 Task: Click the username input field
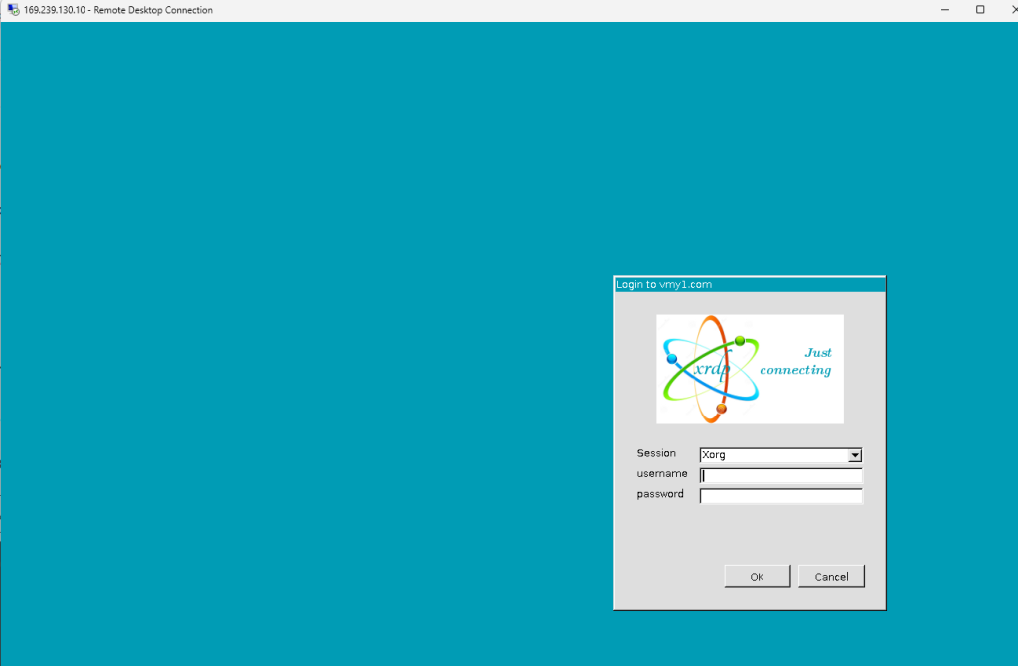[780, 475]
